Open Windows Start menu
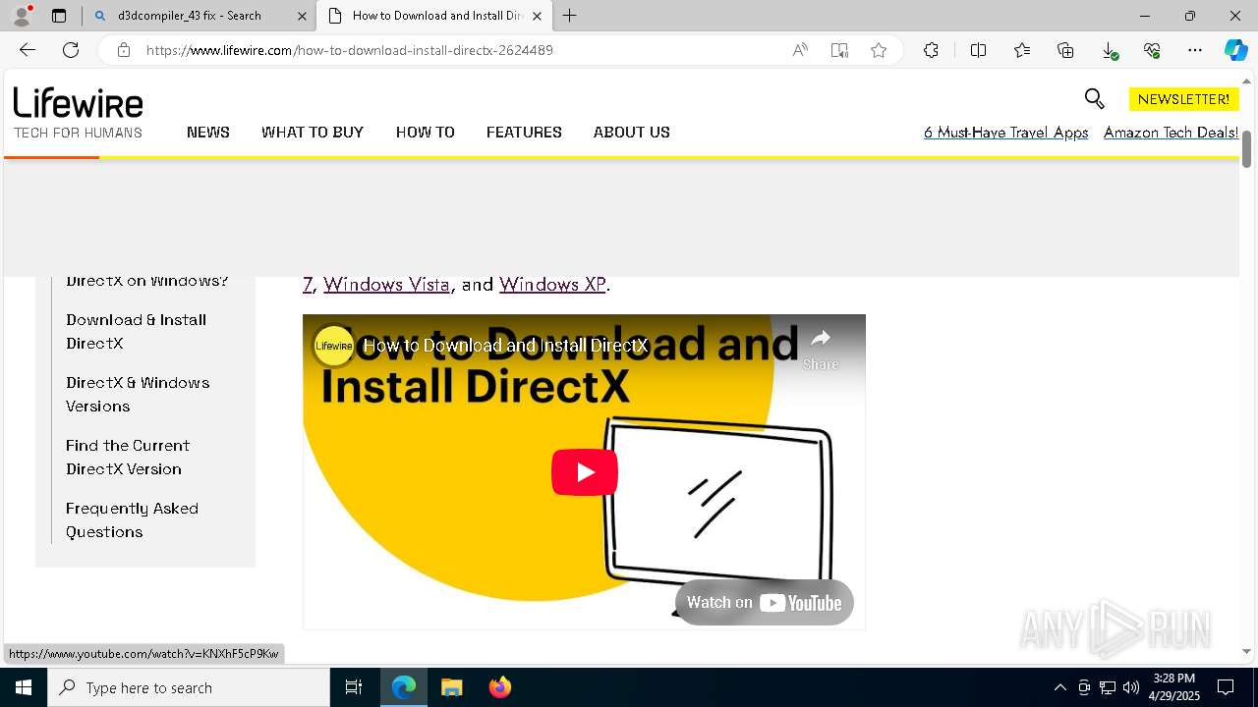Image resolution: width=1258 pixels, height=707 pixels. [x=24, y=687]
